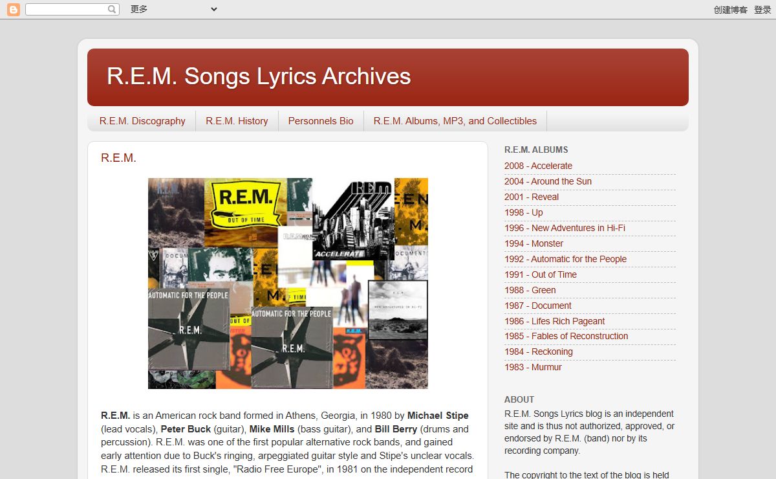
Task: Click the R.E.M. post title
Action: point(118,158)
